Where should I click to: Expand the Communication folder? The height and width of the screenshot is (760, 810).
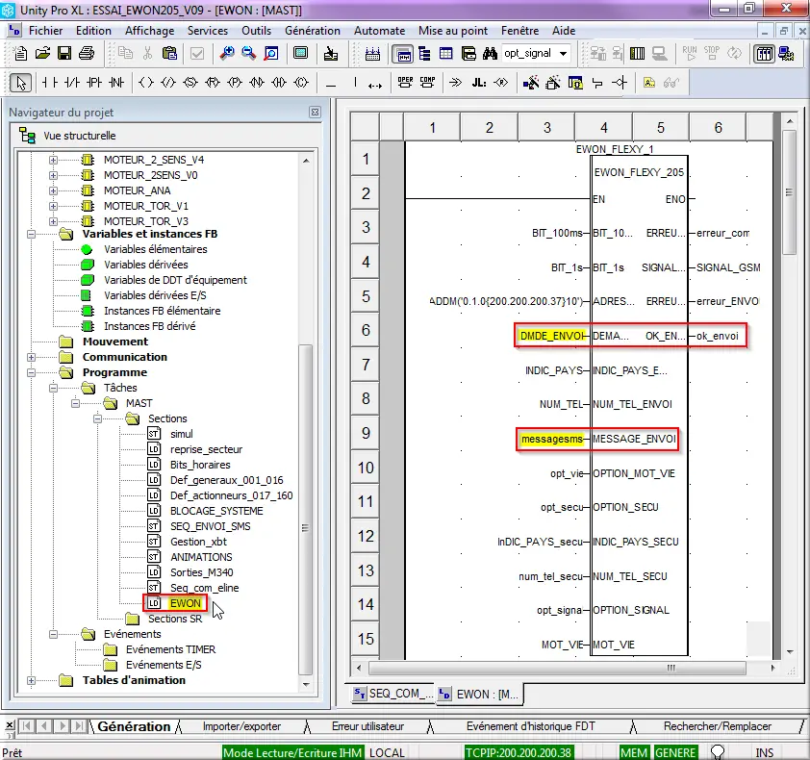tap(31, 357)
